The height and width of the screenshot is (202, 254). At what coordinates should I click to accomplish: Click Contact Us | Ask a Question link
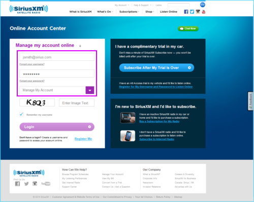(x=116, y=187)
